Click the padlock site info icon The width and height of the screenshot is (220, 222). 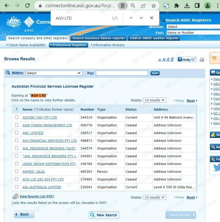point(40,6)
